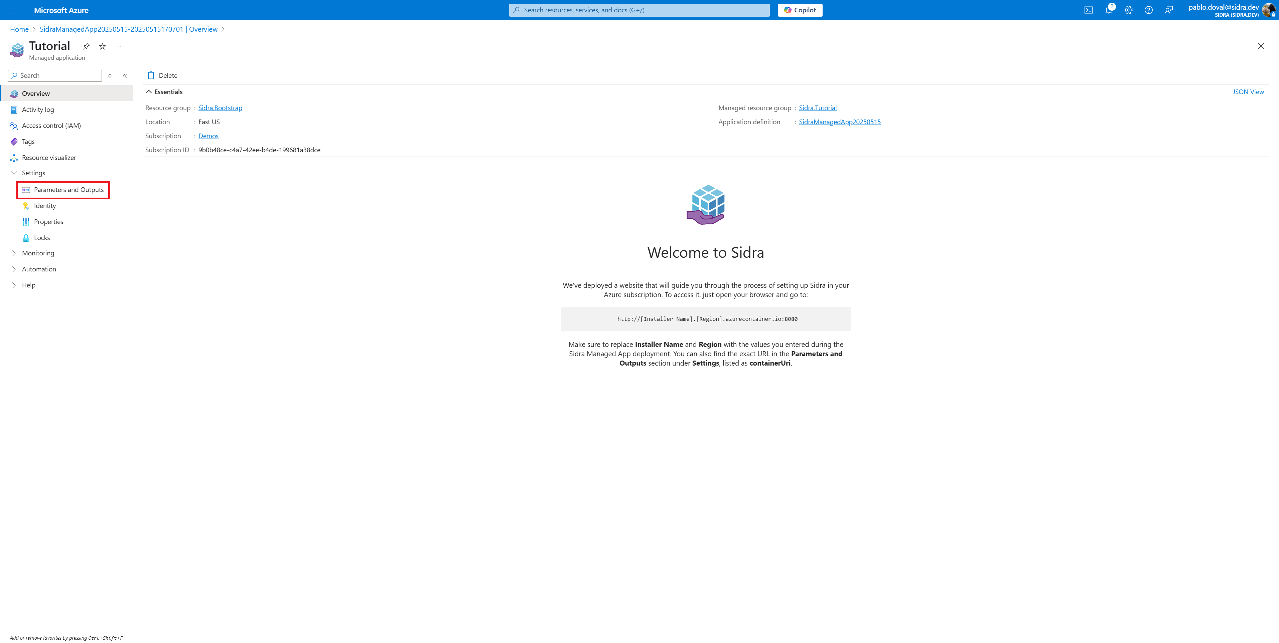Screen dimensions: 1279x643
Task: Collapse the sidebar with double chevron
Action: coord(125,76)
